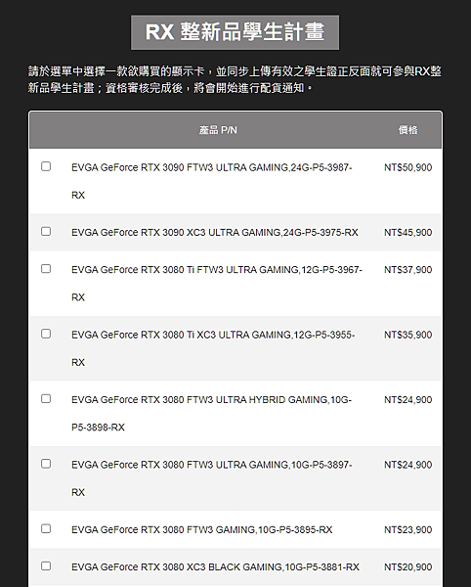Screen dimensions: 471x587
Task: Click the 產品 P/N column header
Action: click(218, 130)
